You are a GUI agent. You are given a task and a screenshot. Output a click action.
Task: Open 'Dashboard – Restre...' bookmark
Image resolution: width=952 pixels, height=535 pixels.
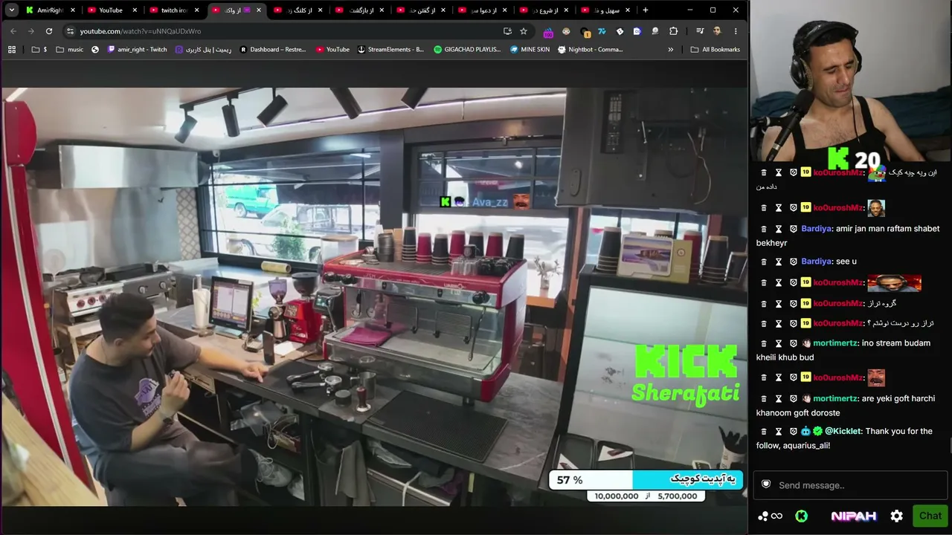(x=273, y=50)
